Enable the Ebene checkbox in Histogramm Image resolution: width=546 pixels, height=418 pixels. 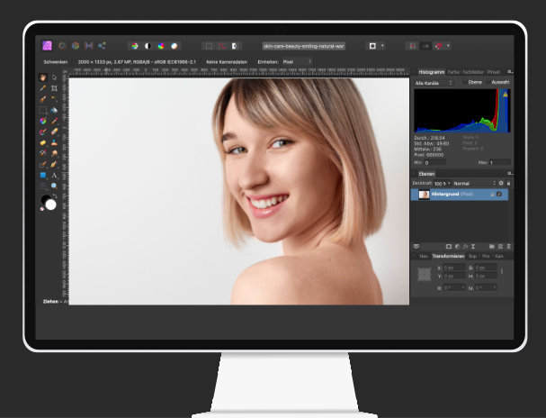(x=465, y=82)
